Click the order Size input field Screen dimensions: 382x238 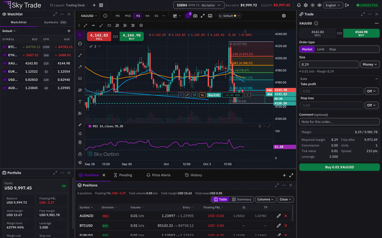[x=329, y=64]
